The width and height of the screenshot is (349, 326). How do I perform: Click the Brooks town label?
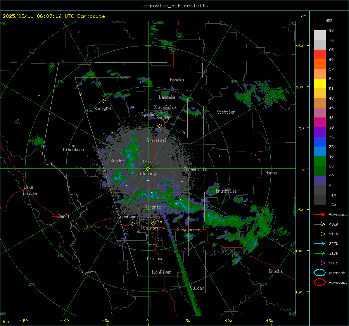pyautogui.click(x=276, y=271)
